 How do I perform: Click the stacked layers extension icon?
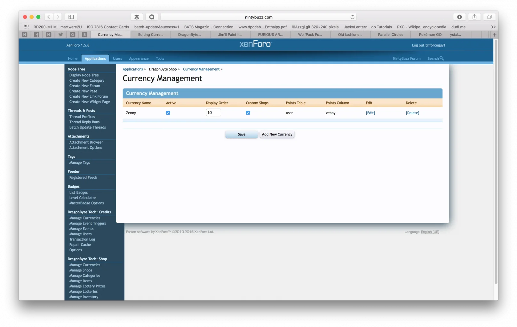[137, 17]
